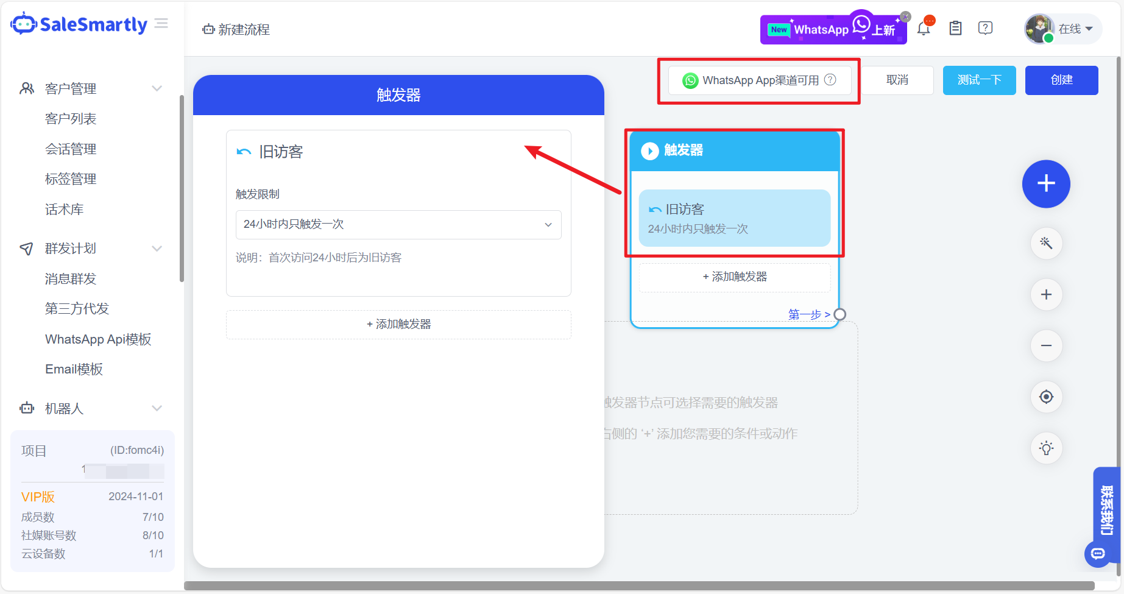
Task: Open the clipboard task list icon
Action: 955,28
